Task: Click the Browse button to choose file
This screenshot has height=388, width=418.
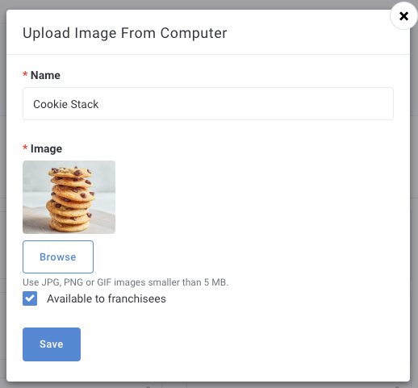Action: pos(58,257)
